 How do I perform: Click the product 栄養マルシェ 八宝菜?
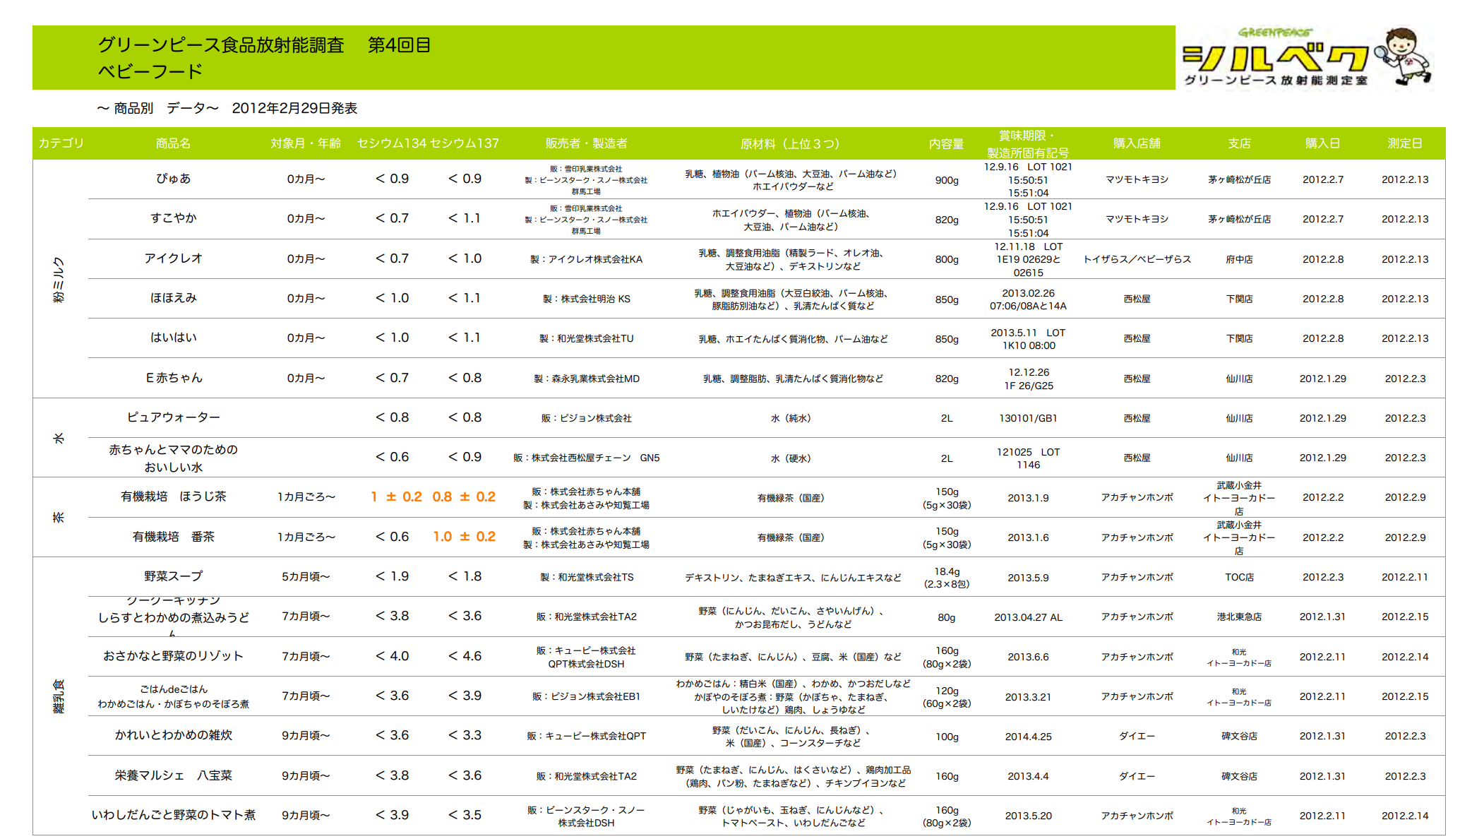[x=173, y=775]
